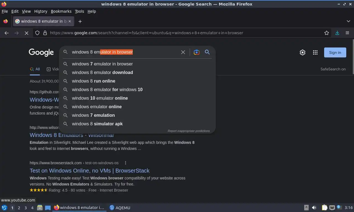Open the Firefox downloads panel

[337, 33]
